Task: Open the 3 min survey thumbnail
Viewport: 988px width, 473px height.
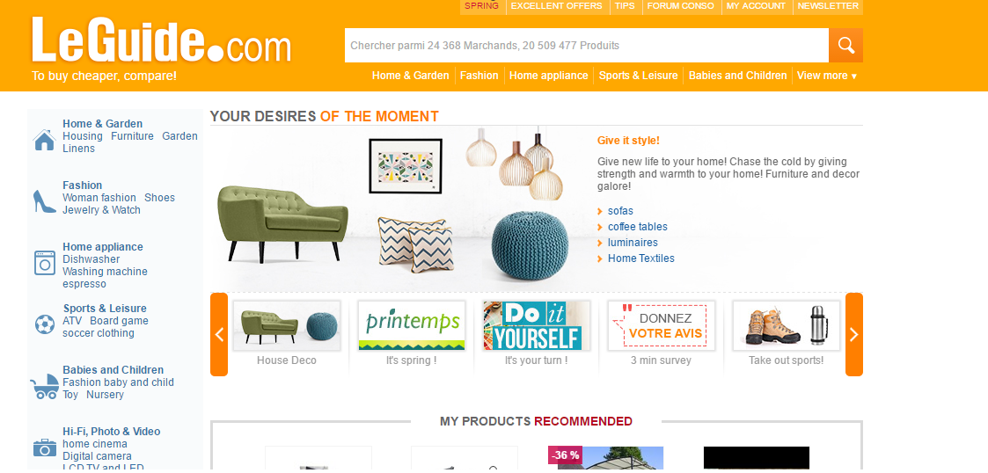Action: coord(661,325)
